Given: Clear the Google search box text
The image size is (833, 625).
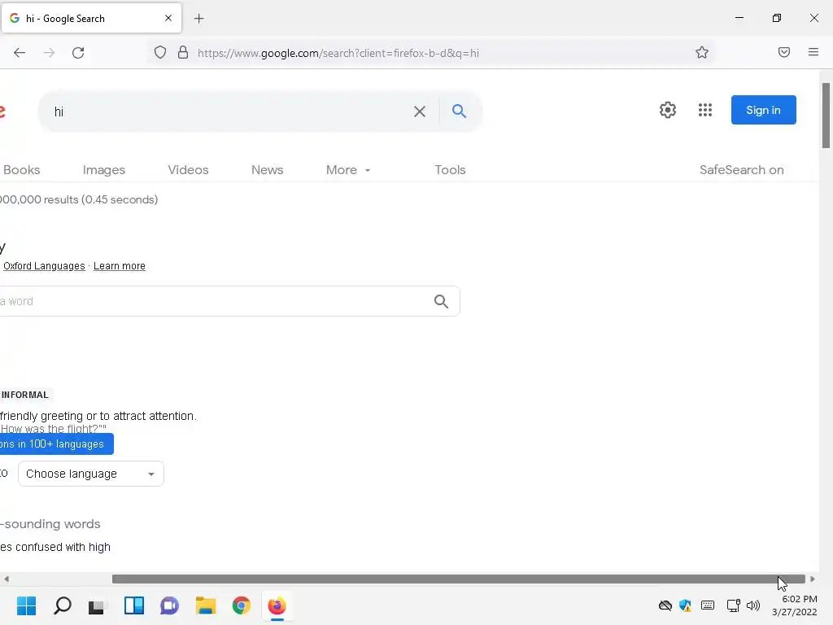Looking at the screenshot, I should 420,111.
